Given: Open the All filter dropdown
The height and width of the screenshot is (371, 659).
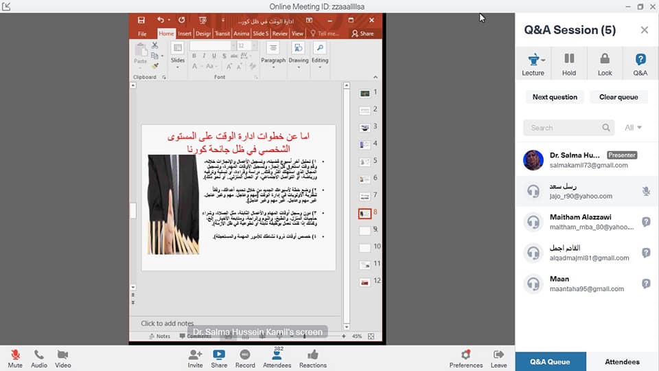Looking at the screenshot, I should pos(633,128).
